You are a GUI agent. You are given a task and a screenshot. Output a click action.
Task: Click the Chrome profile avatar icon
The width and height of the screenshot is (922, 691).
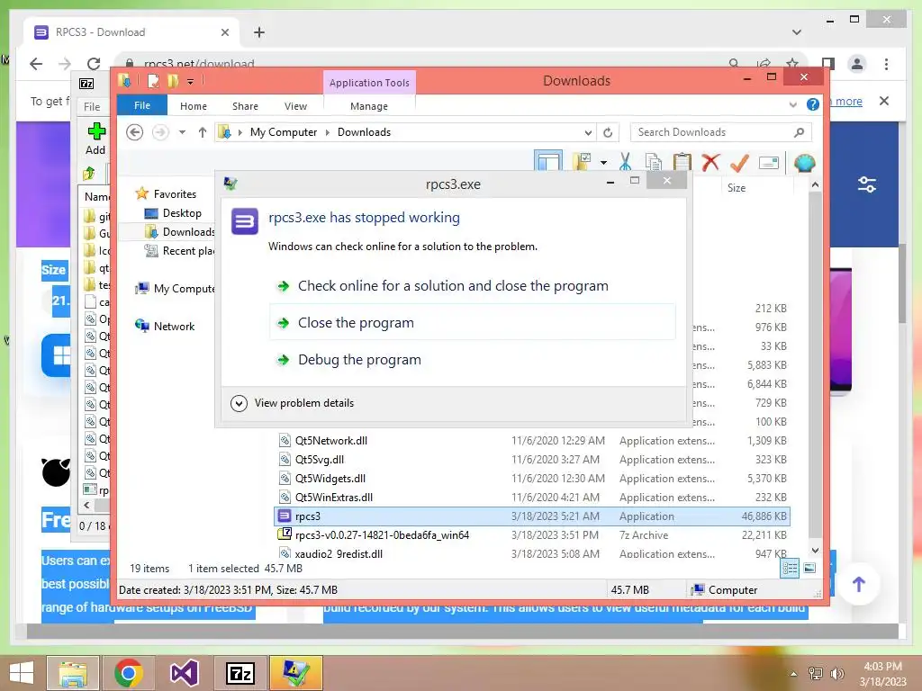[857, 64]
